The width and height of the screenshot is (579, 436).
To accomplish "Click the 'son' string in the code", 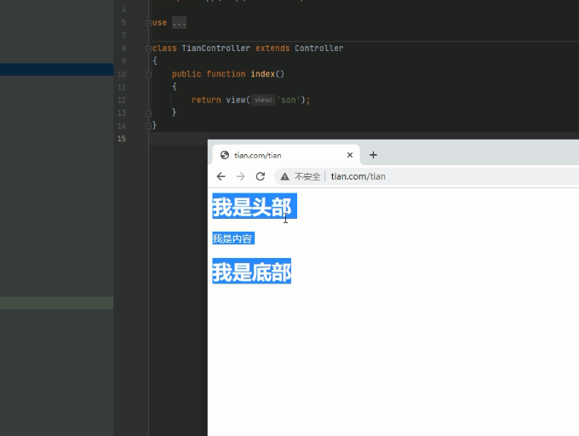I will (x=289, y=100).
